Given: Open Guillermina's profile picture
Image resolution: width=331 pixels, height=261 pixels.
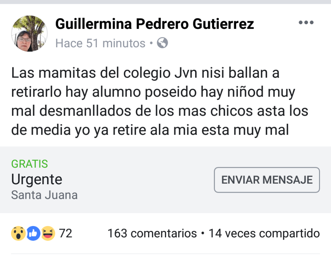Looking at the screenshot, I should (29, 33).
